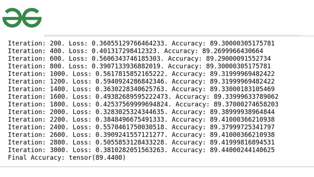Image resolution: width=314 pixels, height=177 pixels.
Task: Click the Iteration 2400 output line
Action: tap(141, 127)
